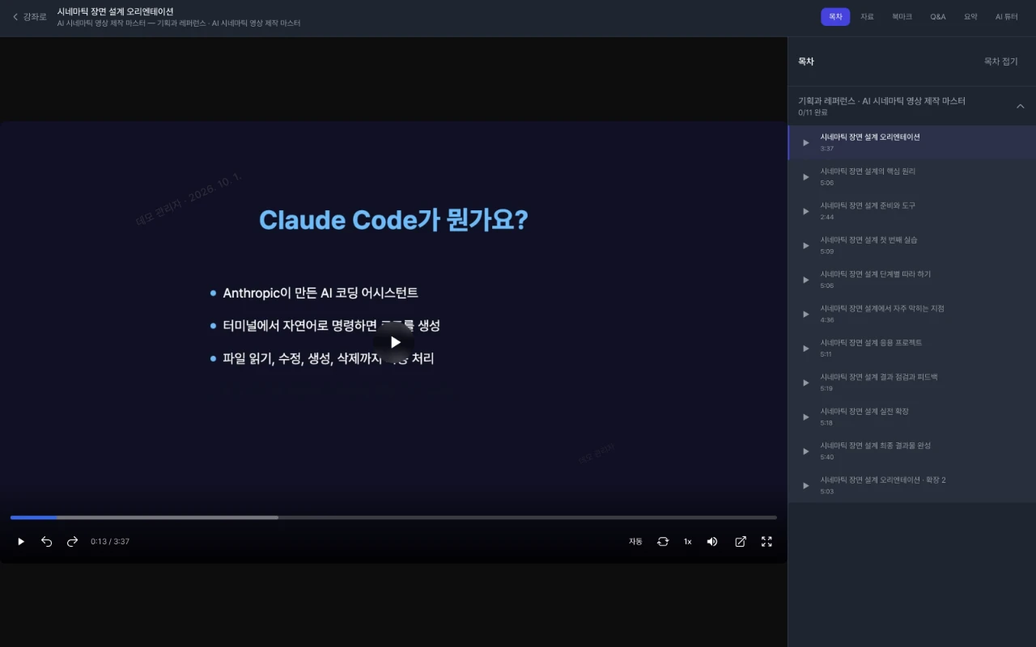Play icon for 시네마틱 장면 설계 최종 결과물 완성

(x=805, y=451)
